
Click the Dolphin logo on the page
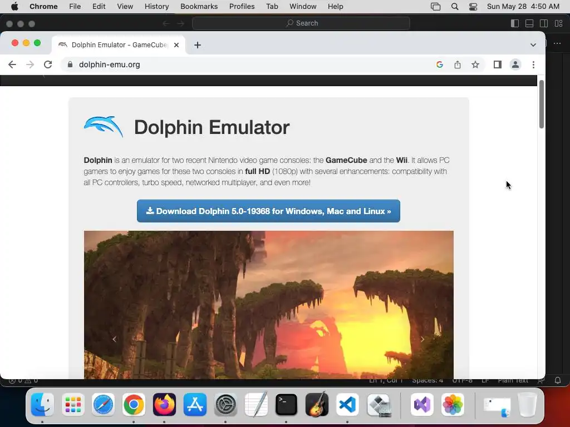coord(104,127)
